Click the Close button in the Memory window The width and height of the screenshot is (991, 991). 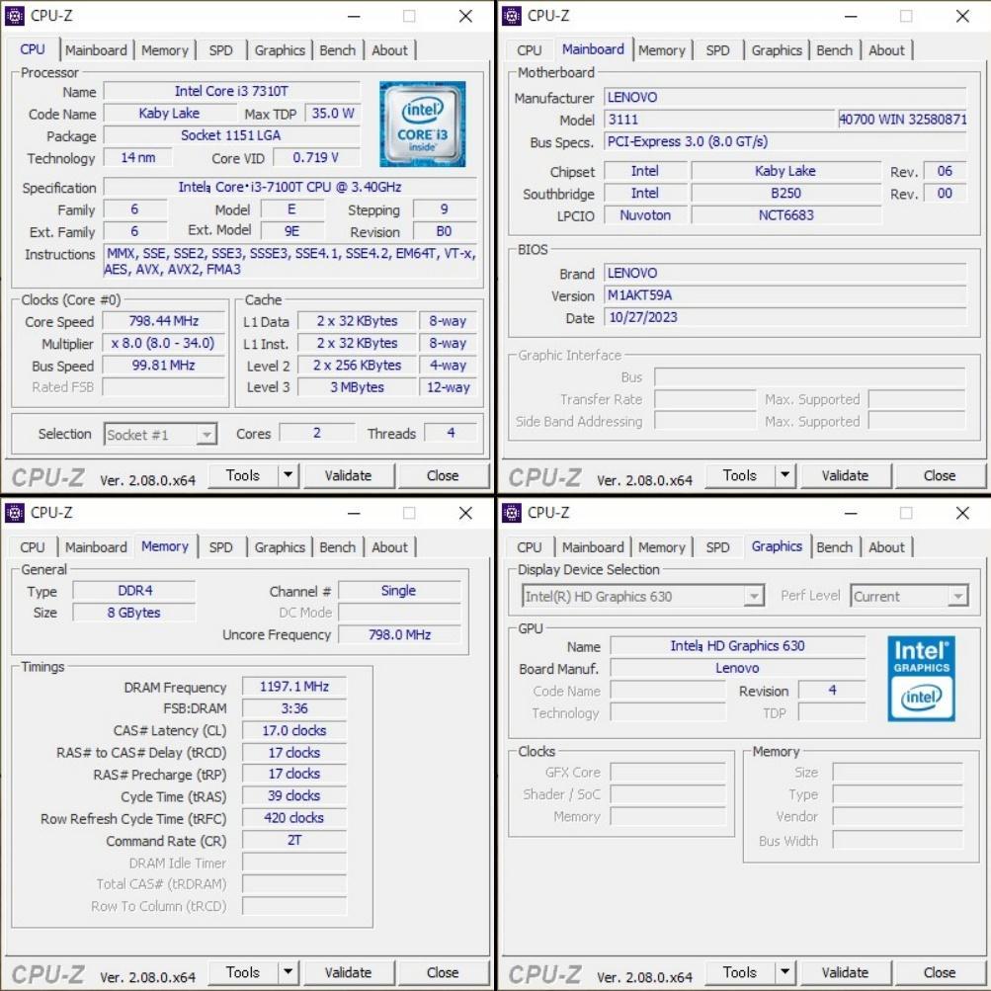click(x=443, y=972)
